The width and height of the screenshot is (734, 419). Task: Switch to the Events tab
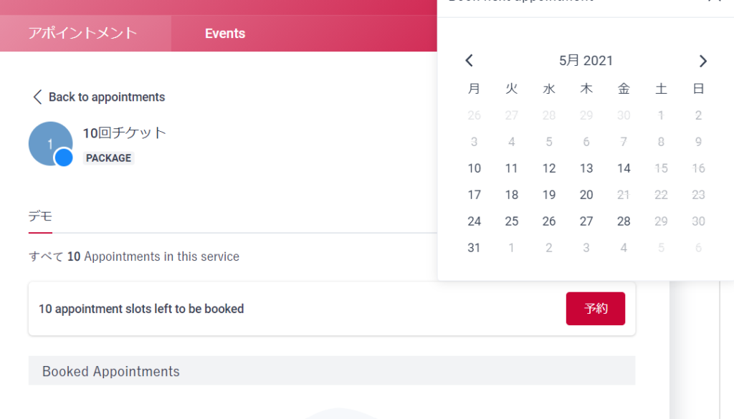click(x=225, y=33)
